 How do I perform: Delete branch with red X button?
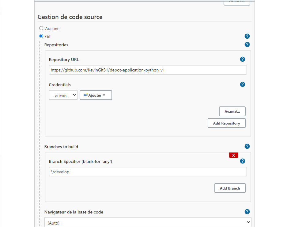pyautogui.click(x=234, y=155)
